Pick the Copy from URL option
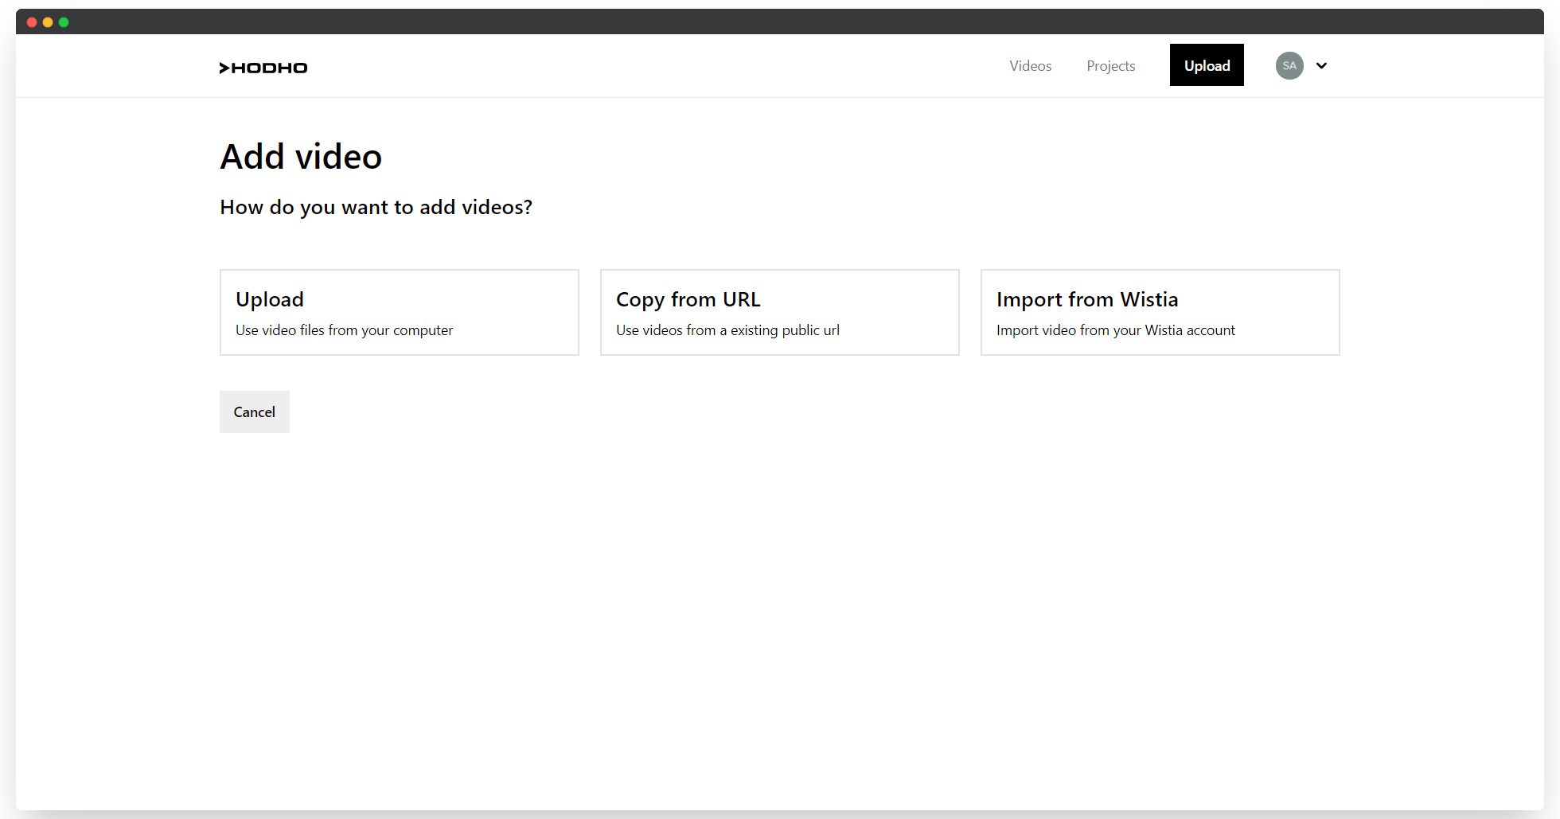This screenshot has width=1560, height=819. (688, 299)
